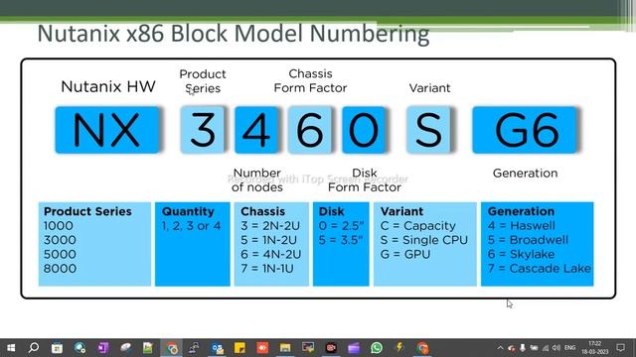The image size is (636, 357).
Task: Click the 'Generation' label under G6
Action: [526, 173]
